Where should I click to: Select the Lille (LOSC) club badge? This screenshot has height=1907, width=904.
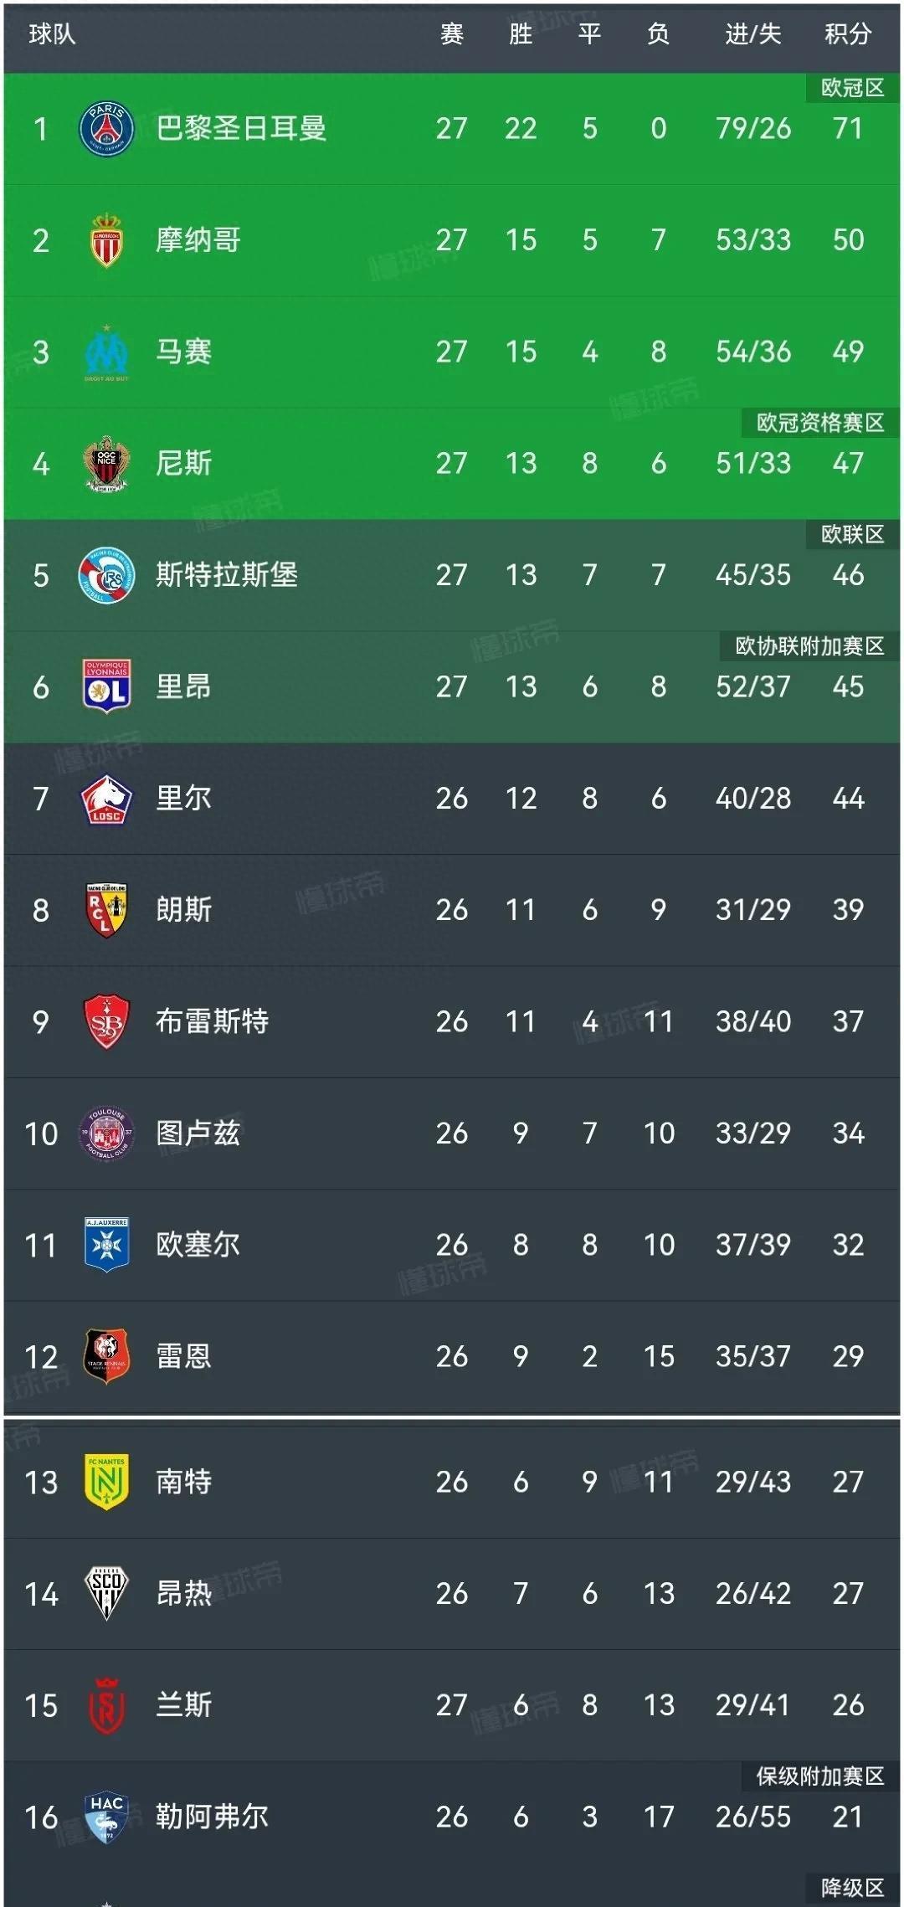click(104, 799)
